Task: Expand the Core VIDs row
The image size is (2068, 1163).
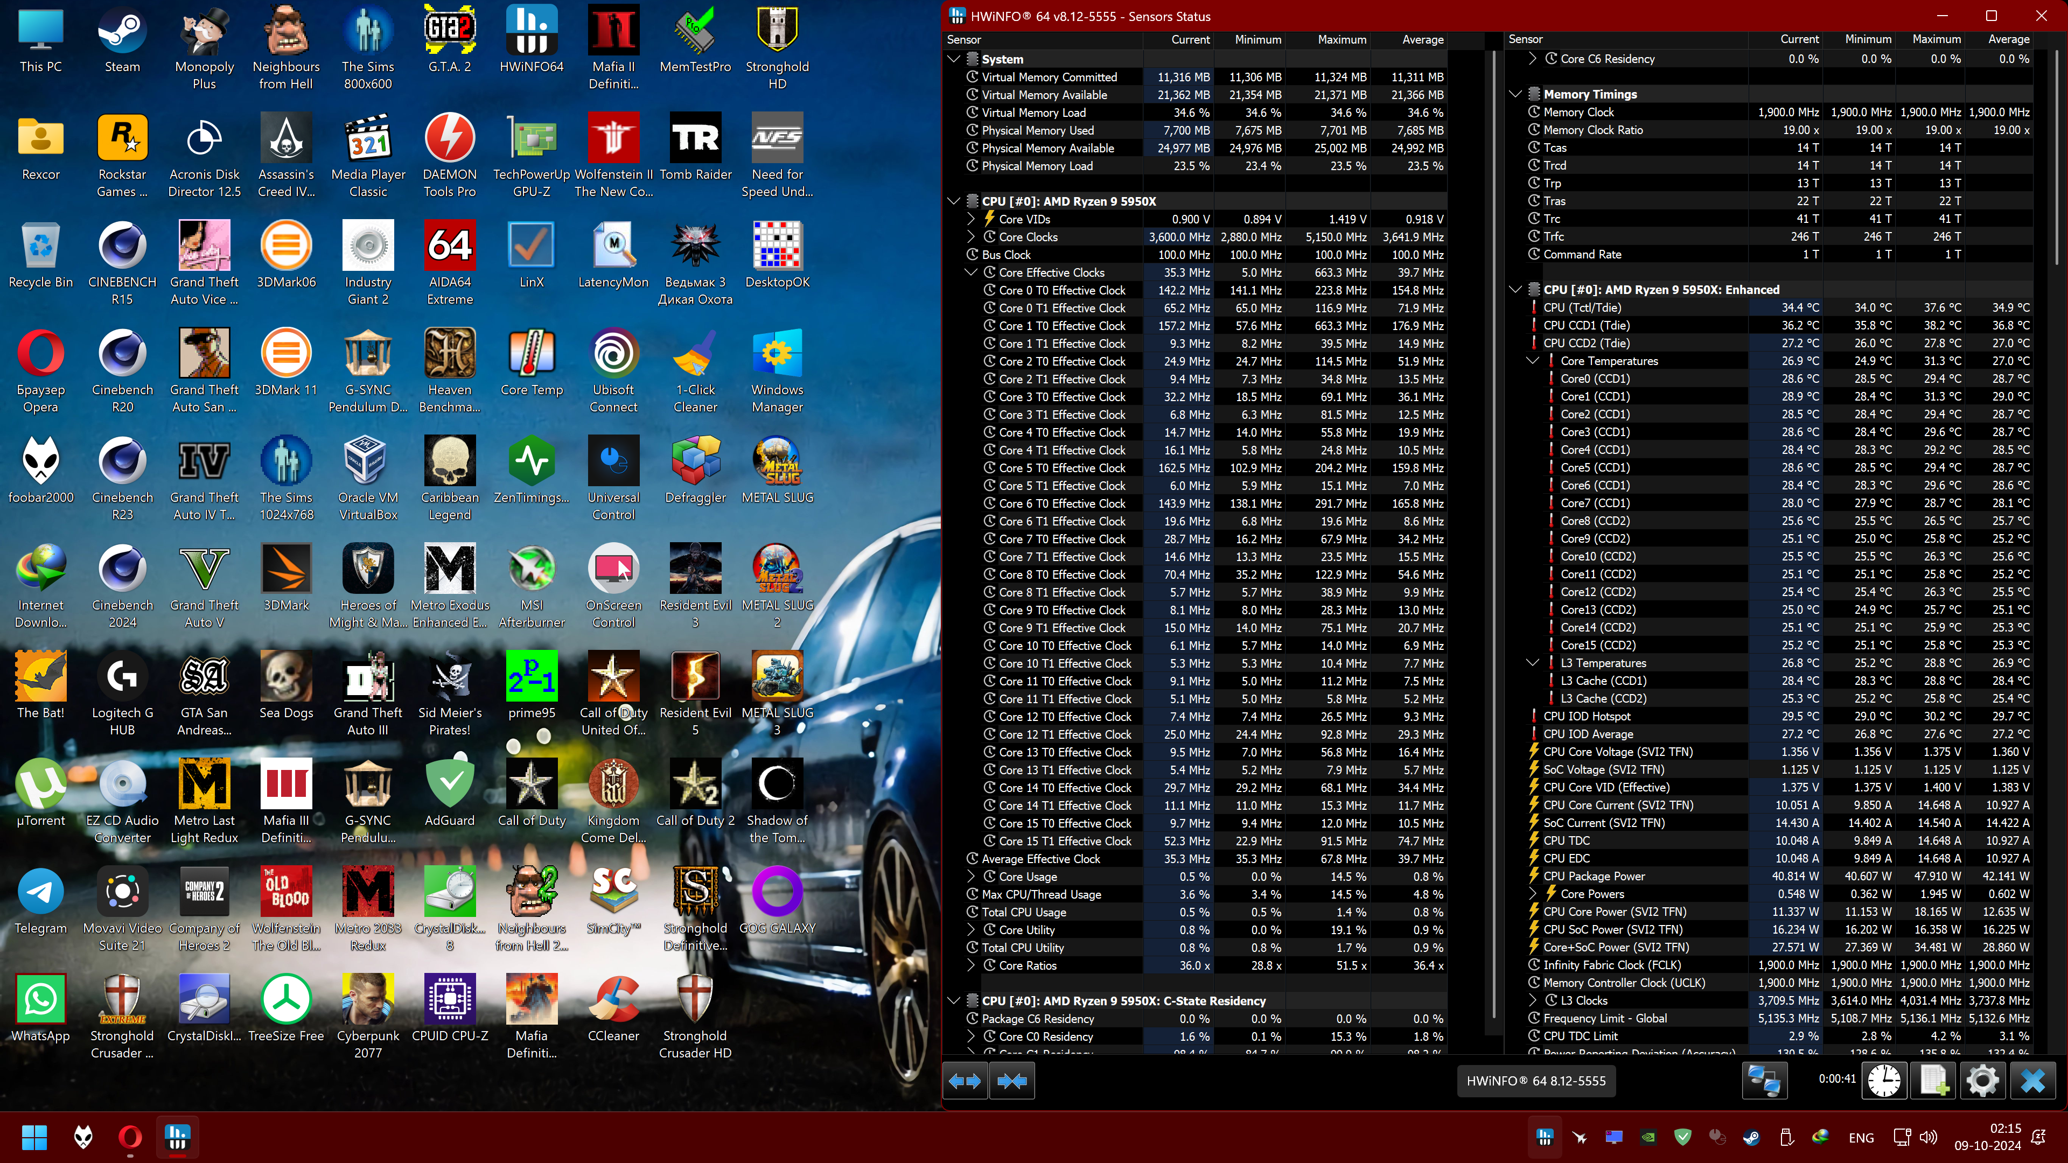Action: [x=970, y=219]
